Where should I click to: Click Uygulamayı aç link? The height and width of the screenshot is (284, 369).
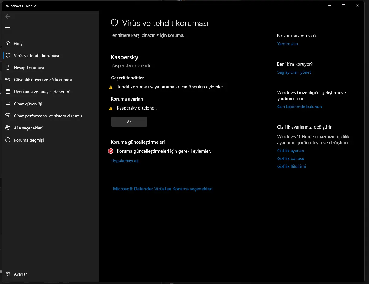[x=125, y=161]
